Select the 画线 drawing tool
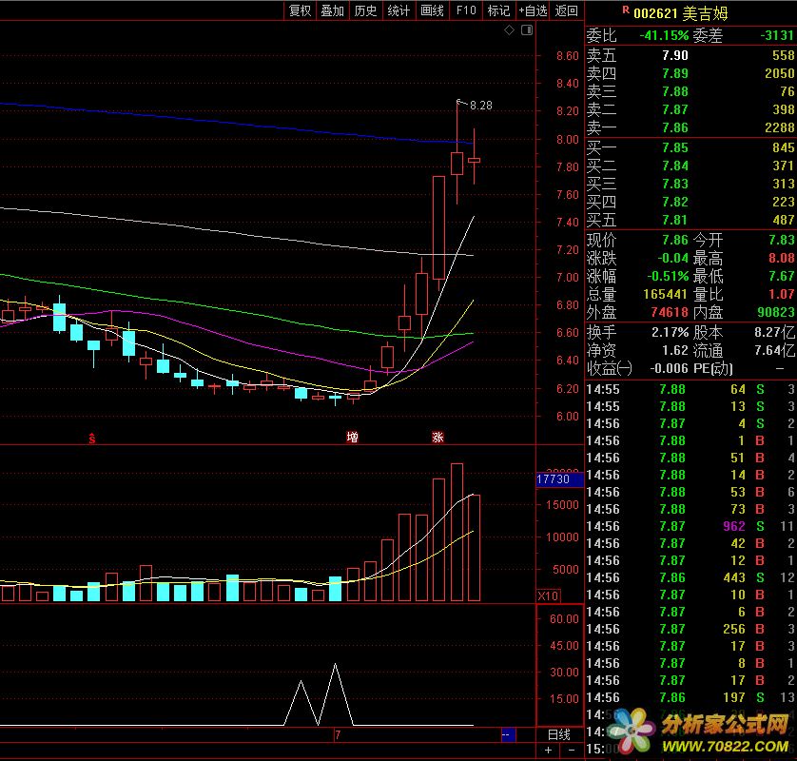This screenshot has width=797, height=761. [x=432, y=10]
